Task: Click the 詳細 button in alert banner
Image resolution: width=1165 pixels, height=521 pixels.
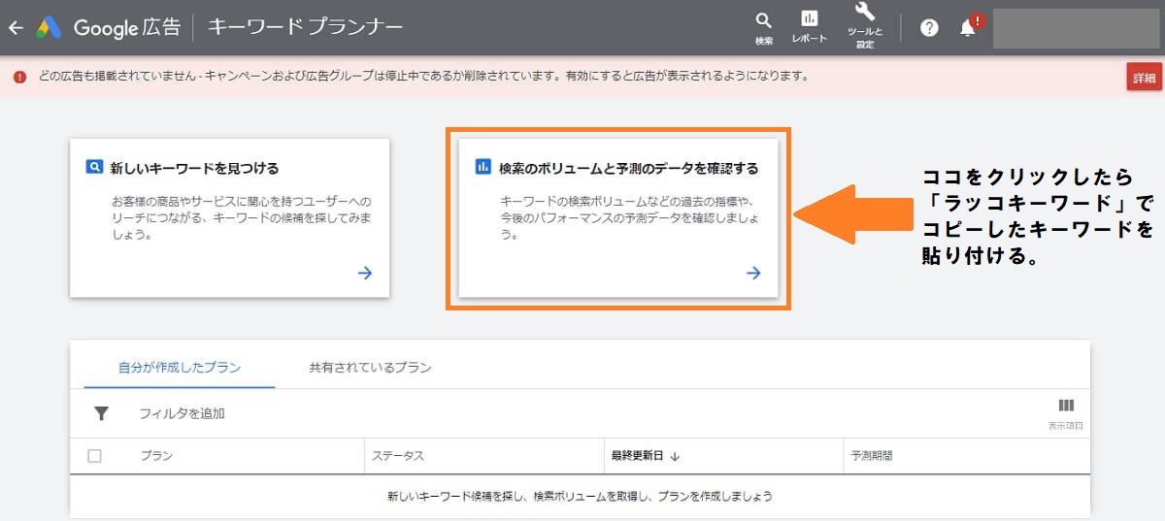Action: [x=1145, y=78]
